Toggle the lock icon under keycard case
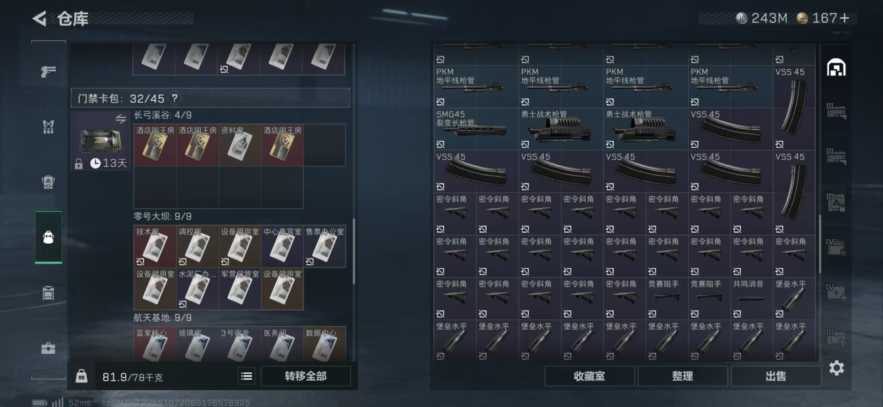 coord(78,164)
